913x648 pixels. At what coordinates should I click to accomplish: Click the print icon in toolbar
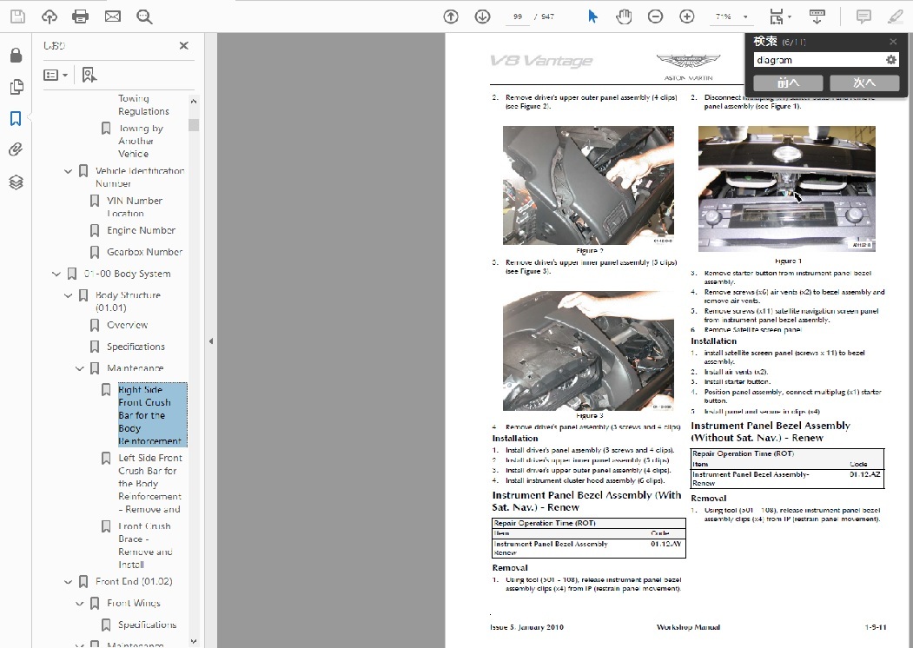[81, 17]
